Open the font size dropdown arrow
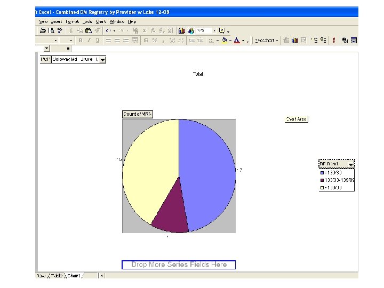The width and height of the screenshot is (384, 288). coord(71,41)
